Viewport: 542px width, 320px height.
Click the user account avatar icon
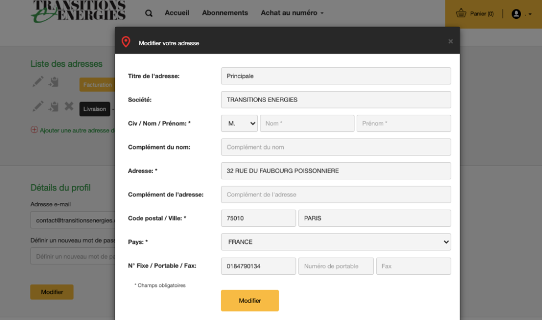516,14
